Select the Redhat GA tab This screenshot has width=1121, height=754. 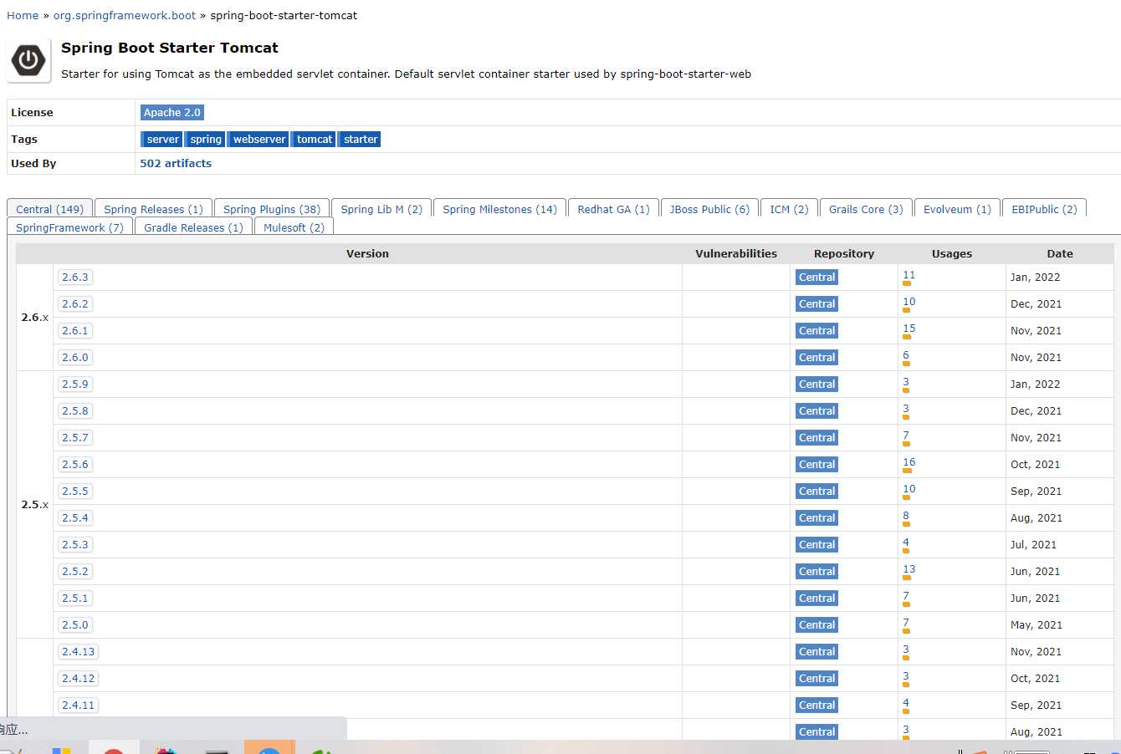(613, 209)
